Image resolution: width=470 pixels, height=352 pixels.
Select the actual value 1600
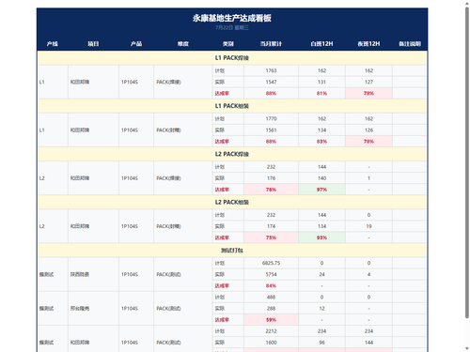pos(271,343)
